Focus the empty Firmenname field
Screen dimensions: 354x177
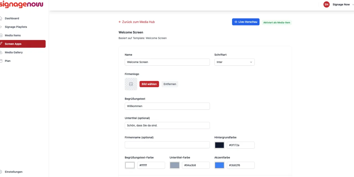click(167, 145)
